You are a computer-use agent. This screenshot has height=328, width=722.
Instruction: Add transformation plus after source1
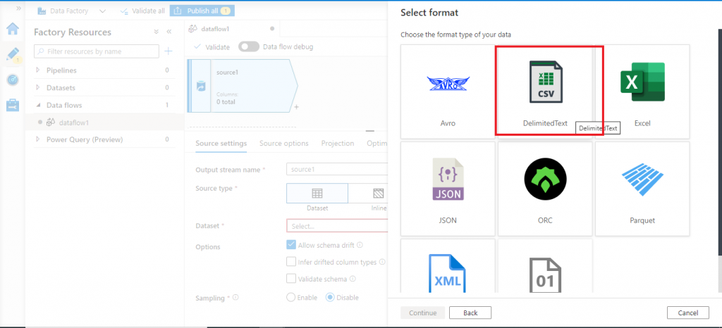(296, 106)
